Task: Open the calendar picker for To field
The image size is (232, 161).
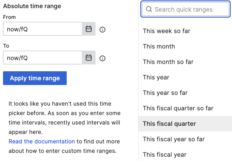Action: 89,58
